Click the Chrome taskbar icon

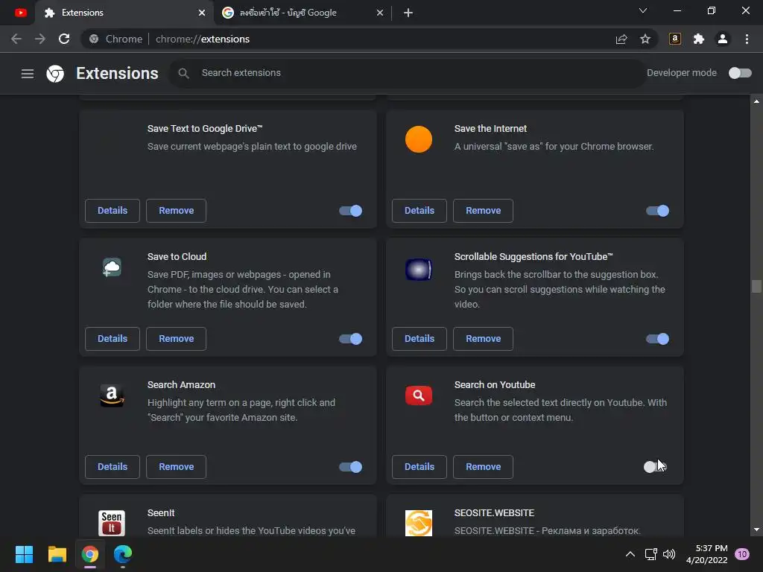(x=90, y=554)
